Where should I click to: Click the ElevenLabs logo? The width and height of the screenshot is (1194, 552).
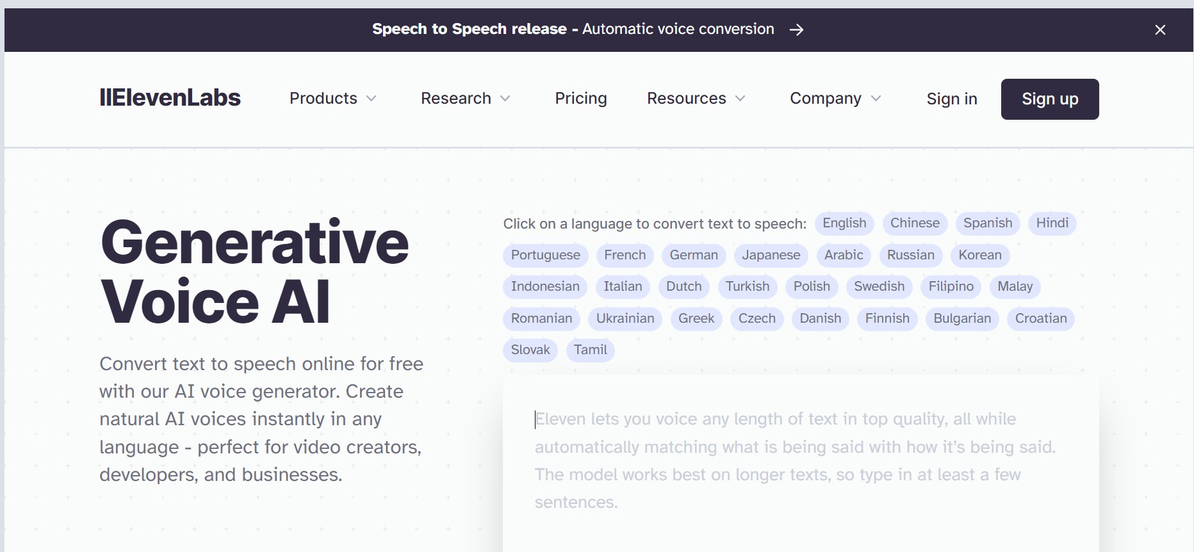170,97
